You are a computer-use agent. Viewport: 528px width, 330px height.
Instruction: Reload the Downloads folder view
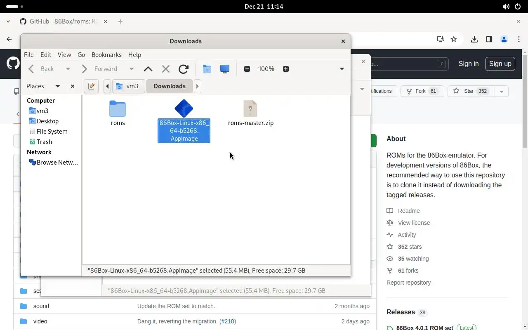[184, 69]
